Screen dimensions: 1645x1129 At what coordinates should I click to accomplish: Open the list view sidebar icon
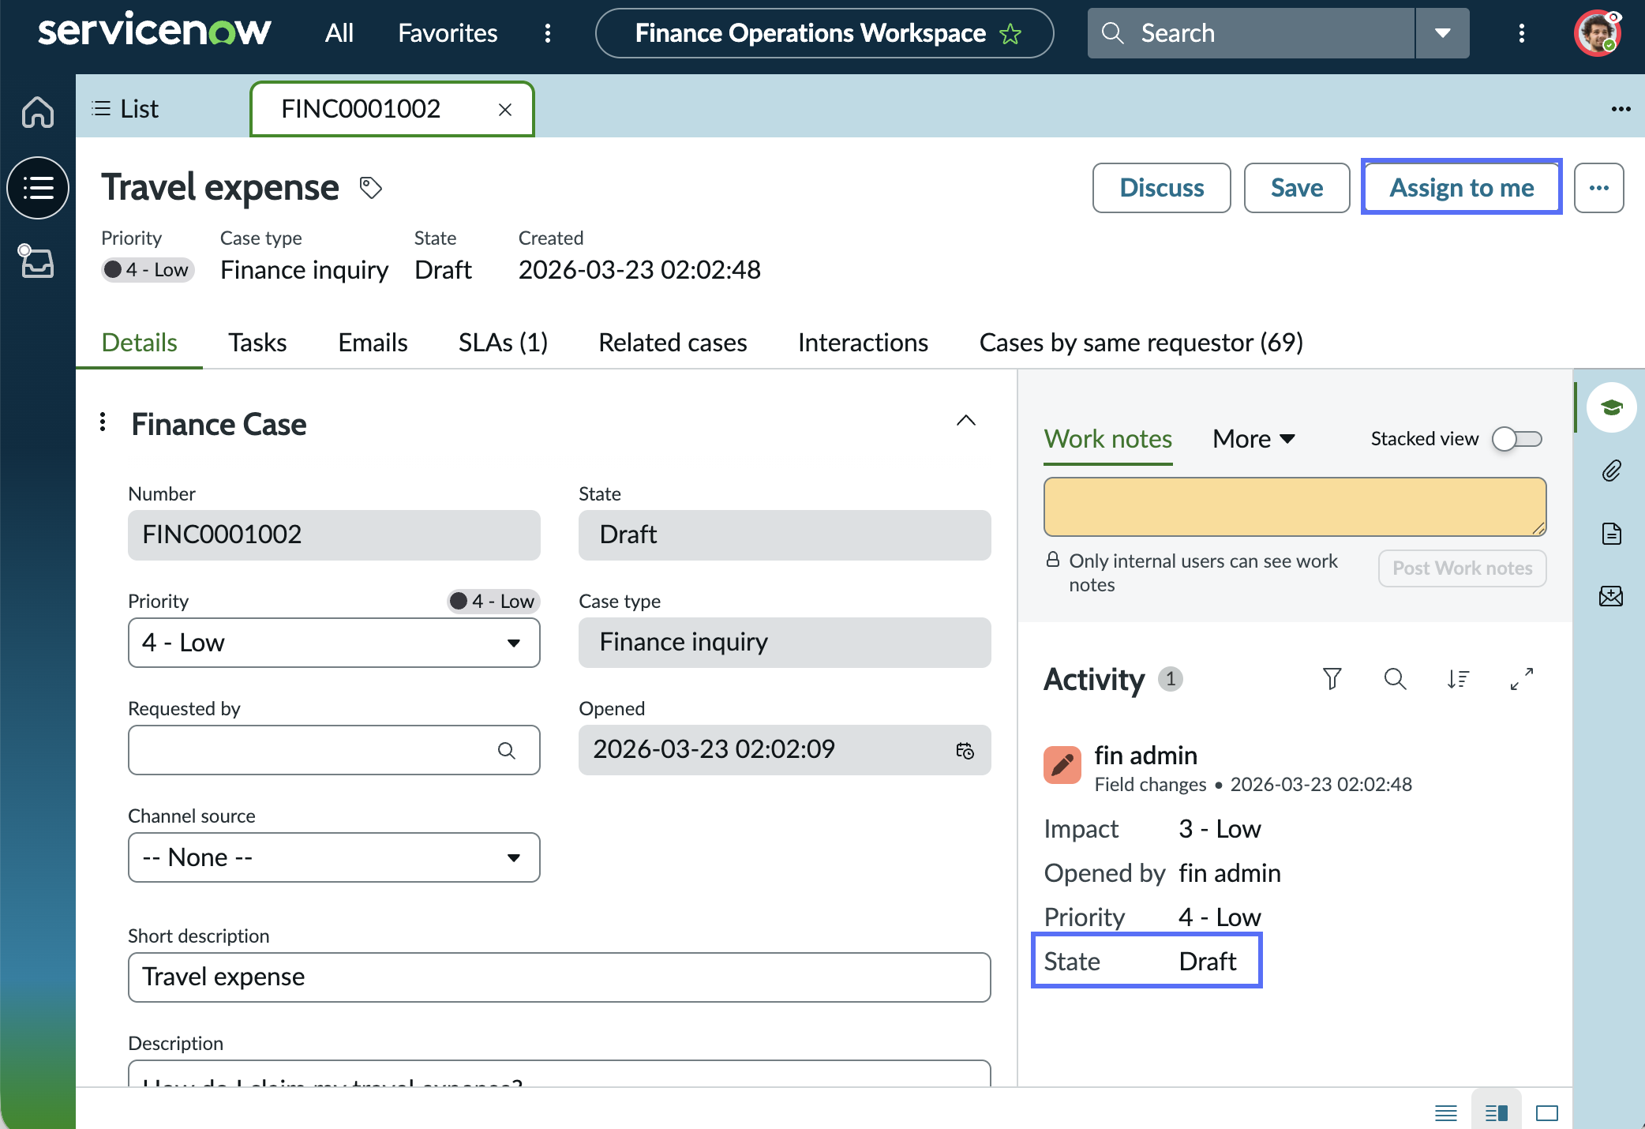click(x=38, y=188)
